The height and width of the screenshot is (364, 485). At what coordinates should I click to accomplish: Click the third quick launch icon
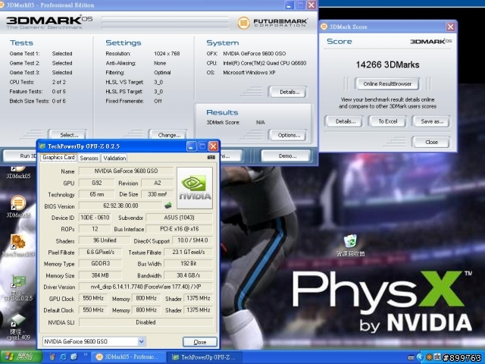coord(74,357)
